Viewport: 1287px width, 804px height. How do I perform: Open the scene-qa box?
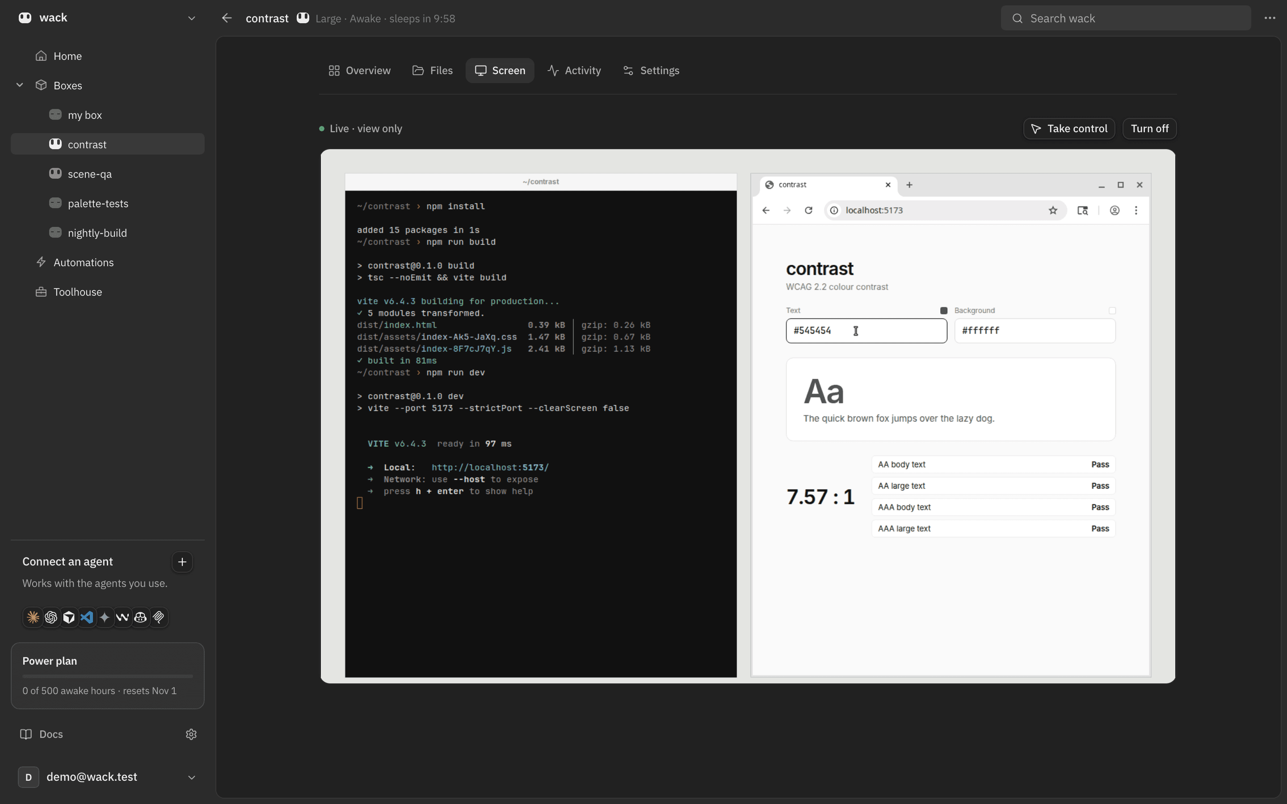(107, 174)
